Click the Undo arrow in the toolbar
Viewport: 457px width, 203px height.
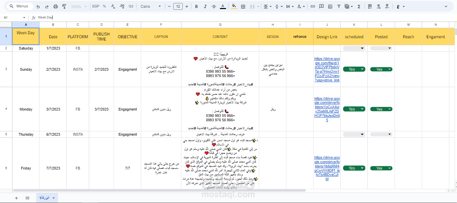coord(38,6)
